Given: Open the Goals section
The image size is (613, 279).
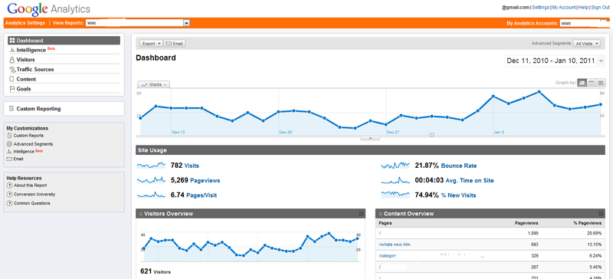Looking at the screenshot, I should (24, 89).
